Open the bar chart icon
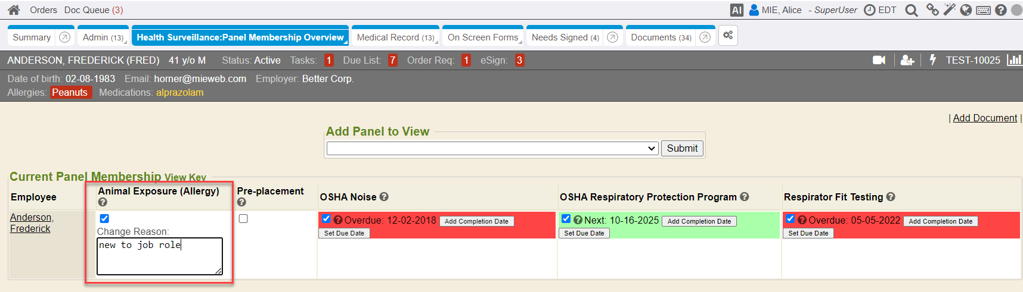Viewport: 1023px width, 292px height. 1014,60
